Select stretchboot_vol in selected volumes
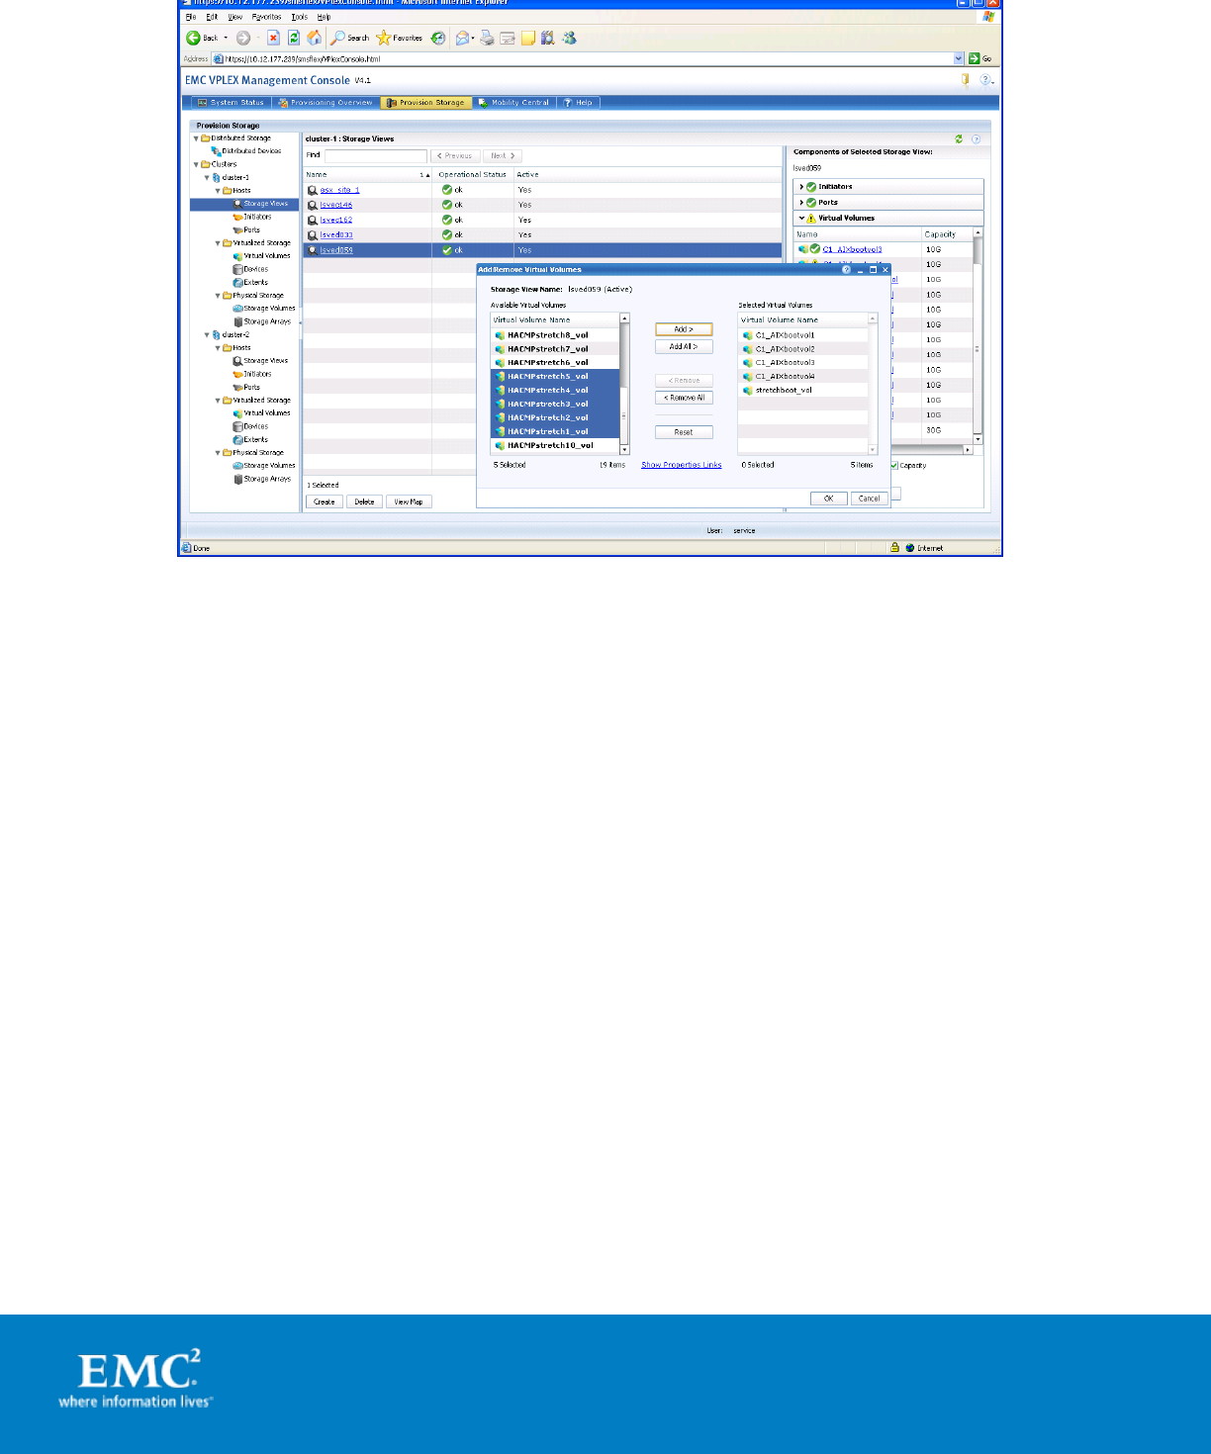 [803, 391]
